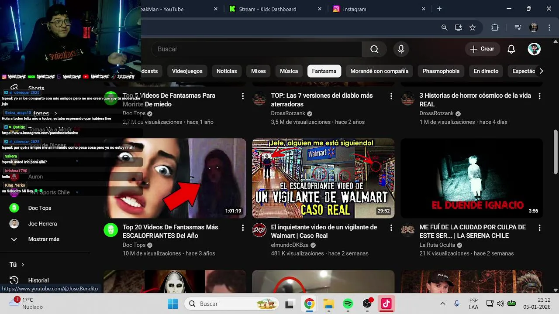Select the Fantasma filter chip
This screenshot has width=559, height=314.
[x=324, y=71]
